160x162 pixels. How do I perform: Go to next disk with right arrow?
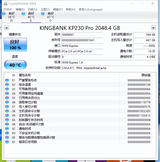(153, 28)
